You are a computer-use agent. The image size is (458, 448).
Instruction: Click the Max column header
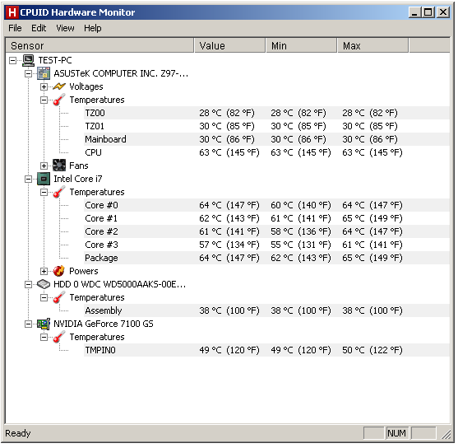(x=373, y=45)
